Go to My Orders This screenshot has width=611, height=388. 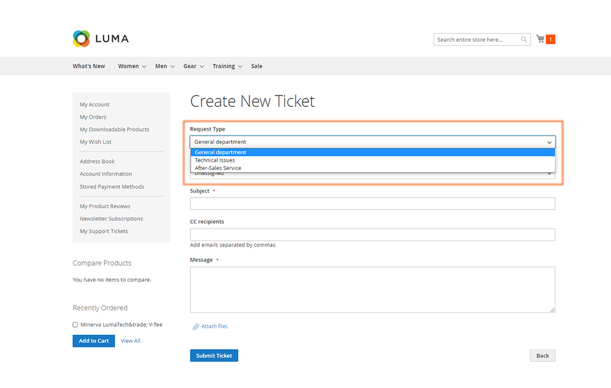click(x=93, y=117)
